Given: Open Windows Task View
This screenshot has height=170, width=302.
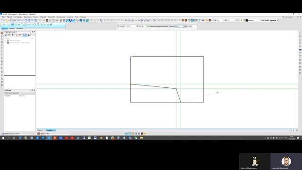Looking at the screenshot, I should coord(14,138).
